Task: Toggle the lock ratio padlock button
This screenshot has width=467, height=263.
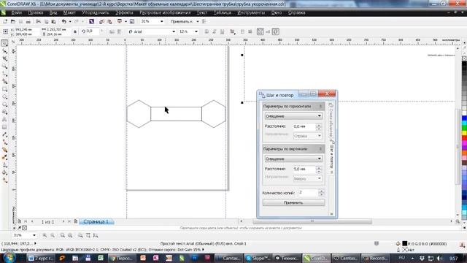Action: coord(75,31)
